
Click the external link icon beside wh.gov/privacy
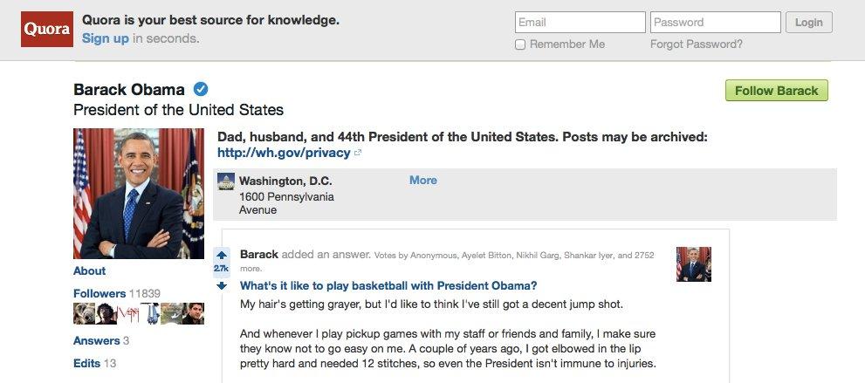358,154
